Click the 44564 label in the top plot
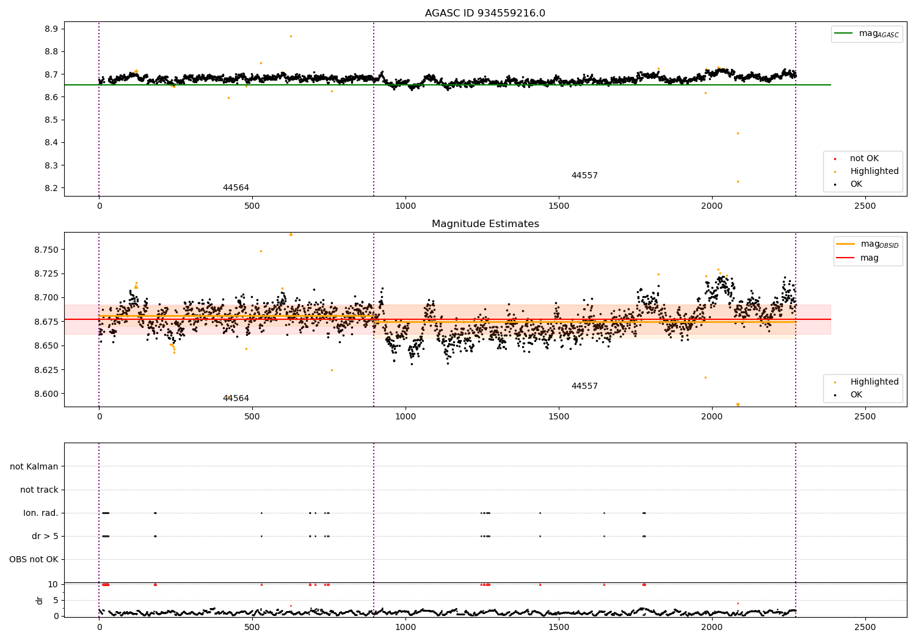 236,188
